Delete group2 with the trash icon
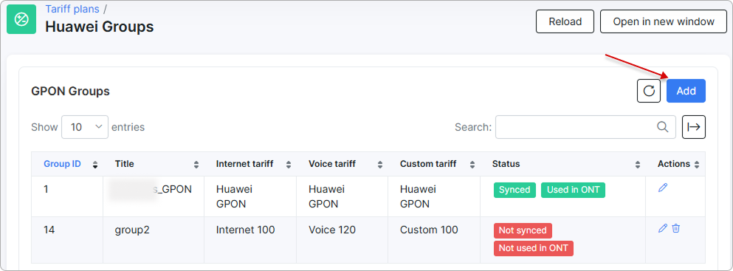The image size is (733, 271). 676,228
